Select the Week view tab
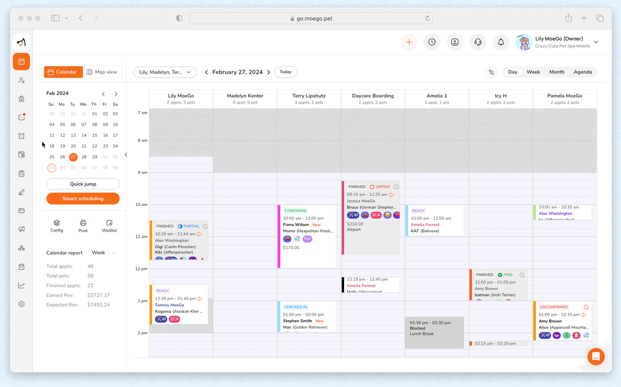The width and height of the screenshot is (621, 387). [533, 72]
